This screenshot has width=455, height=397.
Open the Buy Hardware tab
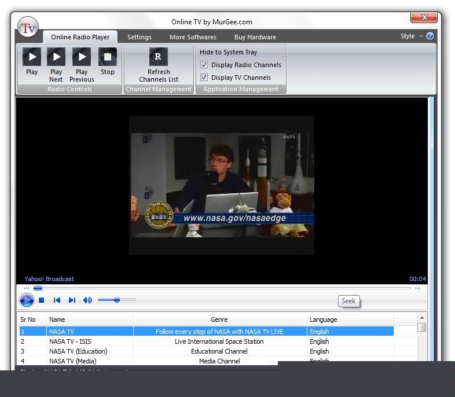[x=255, y=37]
